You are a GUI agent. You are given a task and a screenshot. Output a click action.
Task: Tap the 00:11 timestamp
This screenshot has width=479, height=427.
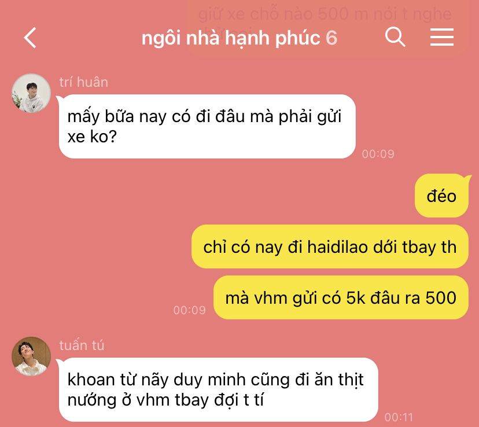click(399, 417)
